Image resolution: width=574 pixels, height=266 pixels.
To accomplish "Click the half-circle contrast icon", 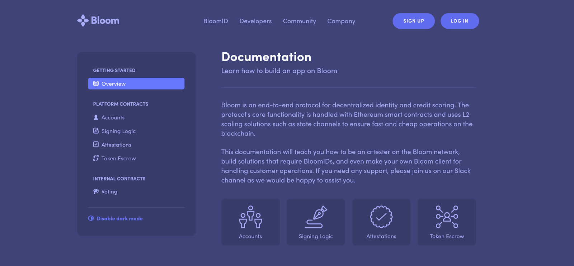I will (91, 218).
